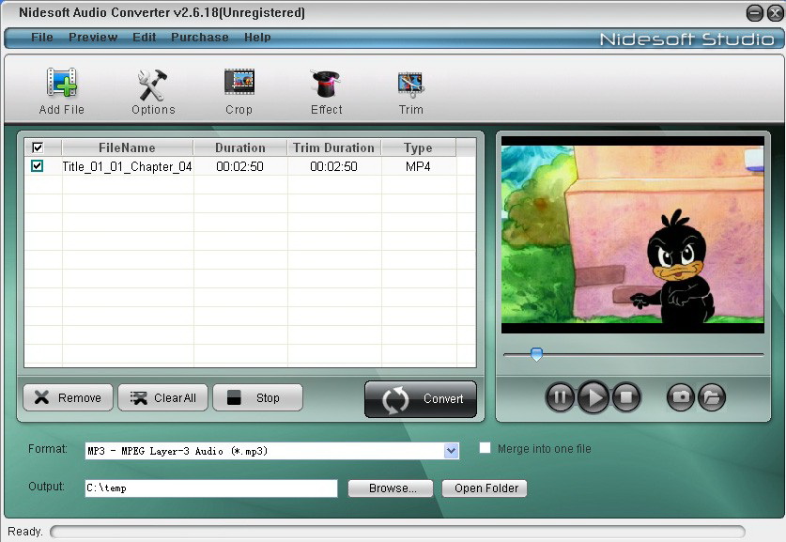The height and width of the screenshot is (542, 786).
Task: Select the Title_01_01_Chapter_04 file name
Action: coord(128,166)
